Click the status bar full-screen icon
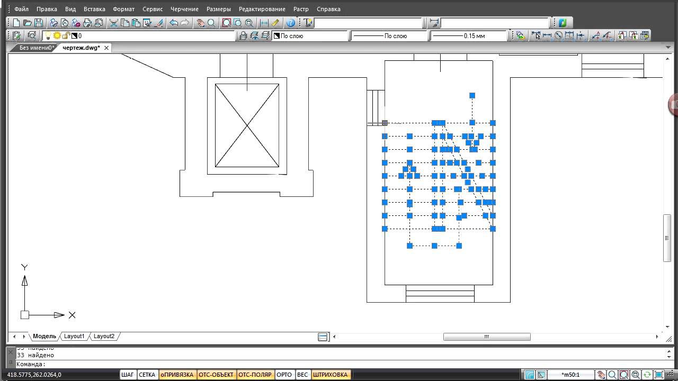The image size is (678, 381). 658,375
